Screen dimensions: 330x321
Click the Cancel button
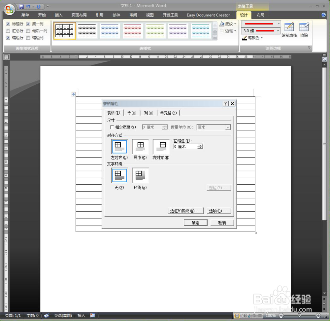222,223
